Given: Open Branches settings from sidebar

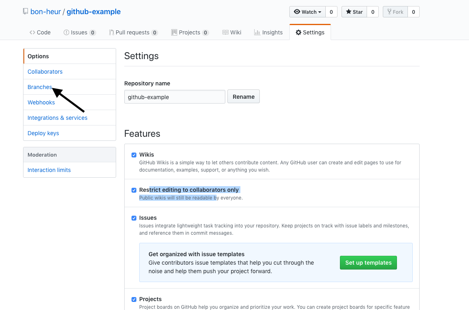Looking at the screenshot, I should [x=40, y=87].
